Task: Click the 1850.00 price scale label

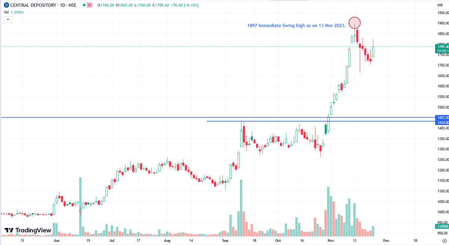Action: click(443, 34)
